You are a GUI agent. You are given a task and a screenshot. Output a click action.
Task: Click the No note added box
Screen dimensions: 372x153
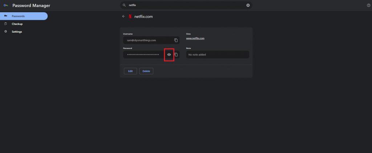218,54
